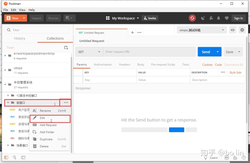
Task: Focus the Enter request URL field
Action: [x=149, y=52]
